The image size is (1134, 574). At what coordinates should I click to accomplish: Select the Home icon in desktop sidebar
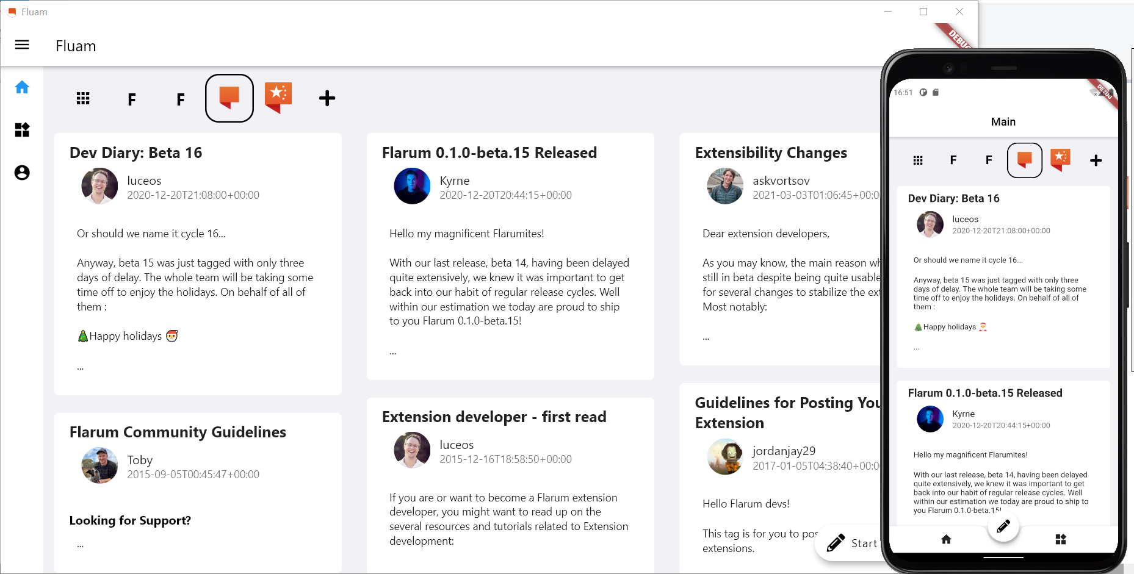tap(22, 87)
